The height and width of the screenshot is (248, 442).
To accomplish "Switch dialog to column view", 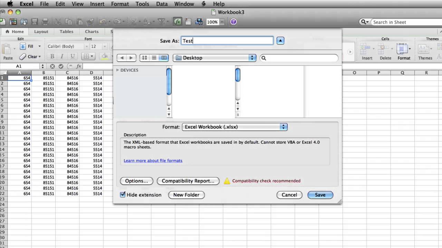I will (164, 58).
